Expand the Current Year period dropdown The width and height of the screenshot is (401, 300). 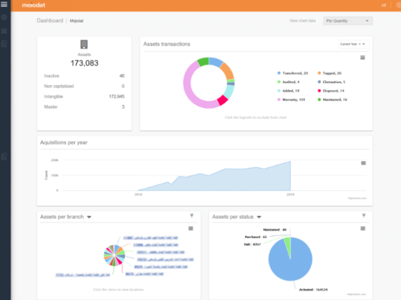[353, 44]
